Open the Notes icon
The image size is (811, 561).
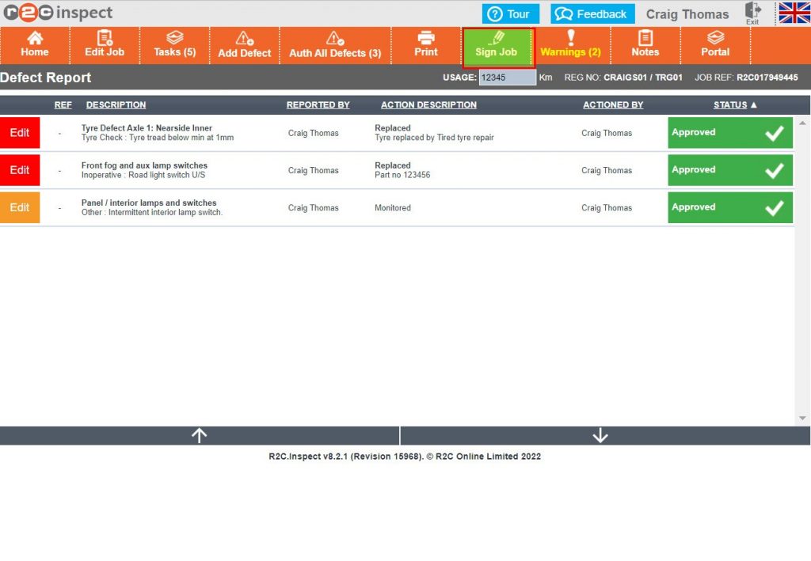tap(645, 45)
